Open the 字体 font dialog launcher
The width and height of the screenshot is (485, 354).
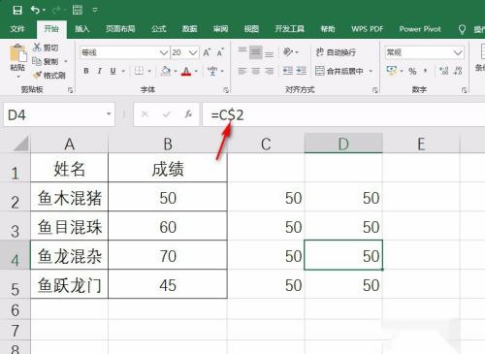click(x=226, y=90)
